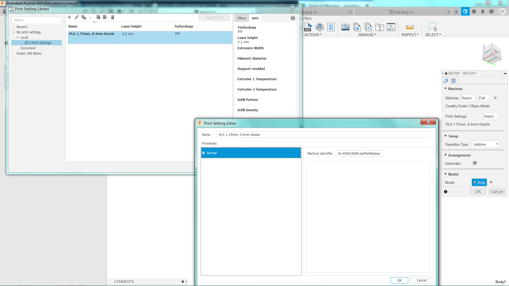Click the ZP user profile avatar

[x=502, y=11]
